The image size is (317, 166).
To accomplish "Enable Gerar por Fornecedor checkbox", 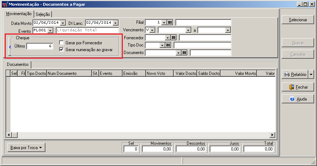I will click(62, 42).
